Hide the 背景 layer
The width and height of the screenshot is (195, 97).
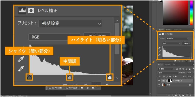[159, 85]
